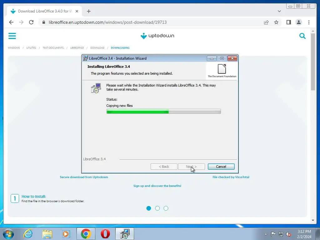320x240 pixels.
Task: Launch Opera from taskbar
Action: click(x=105, y=234)
